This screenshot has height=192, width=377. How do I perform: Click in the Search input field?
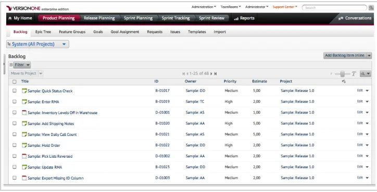(x=334, y=8)
